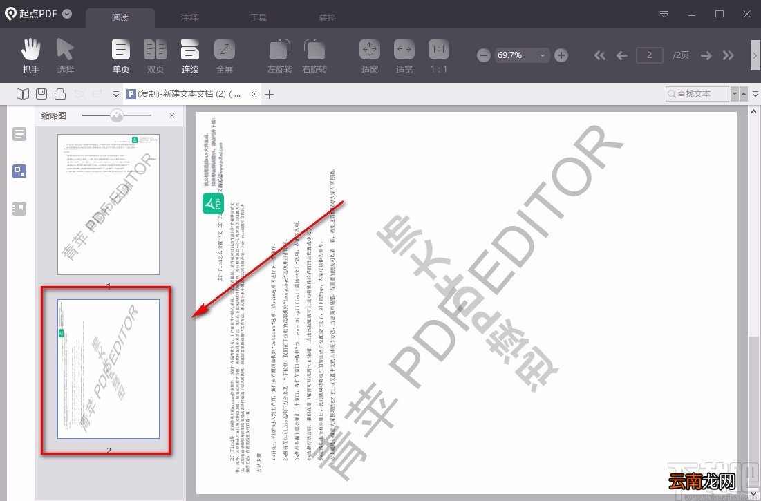The image size is (761, 501).
Task: Activate the Select (选择) tool
Action: pyautogui.click(x=66, y=56)
